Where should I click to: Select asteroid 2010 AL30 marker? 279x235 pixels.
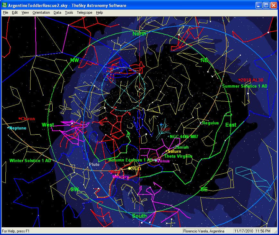pyautogui.click(x=240, y=80)
